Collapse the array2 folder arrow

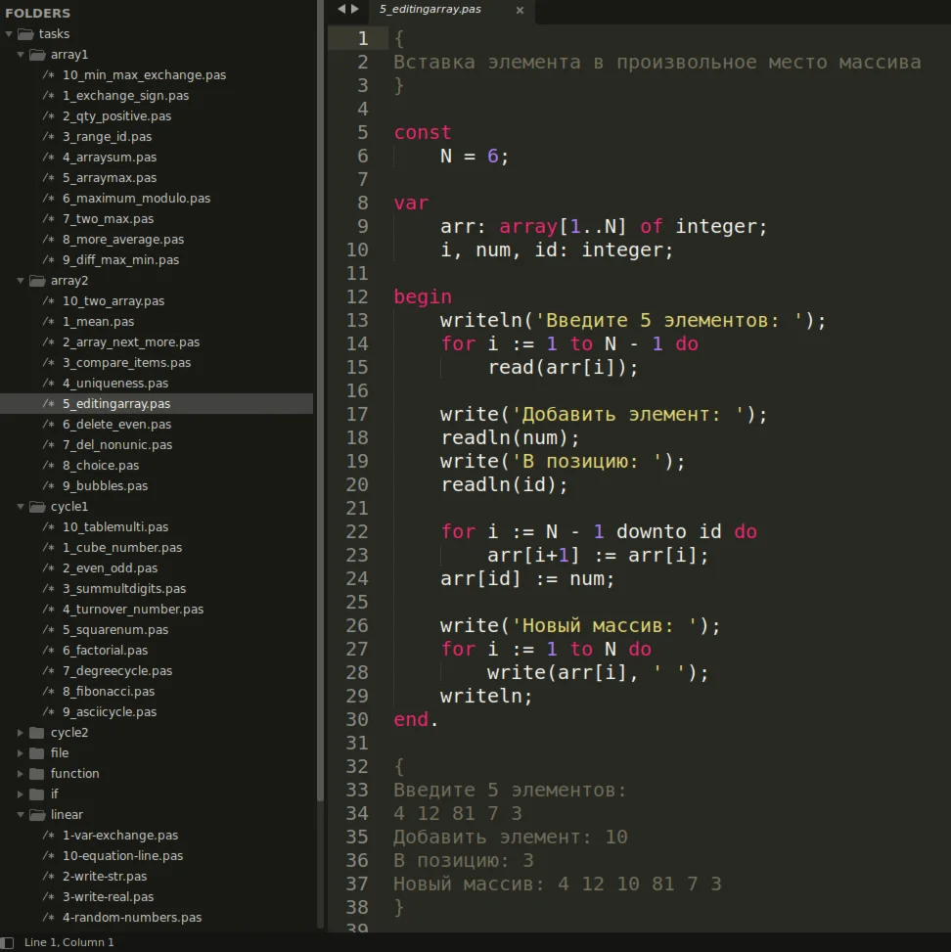tap(21, 281)
